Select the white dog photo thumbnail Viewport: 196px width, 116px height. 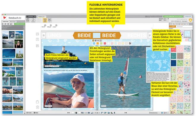click(20, 54)
